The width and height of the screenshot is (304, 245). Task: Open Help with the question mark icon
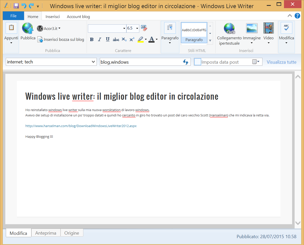297,16
